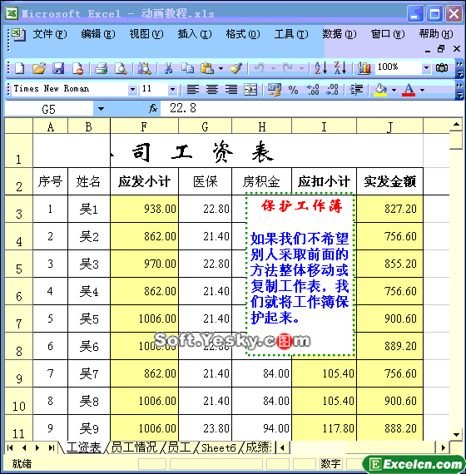Paste from clipboard icon
Image resolution: width=466 pixels, height=474 pixels.
tap(207, 68)
